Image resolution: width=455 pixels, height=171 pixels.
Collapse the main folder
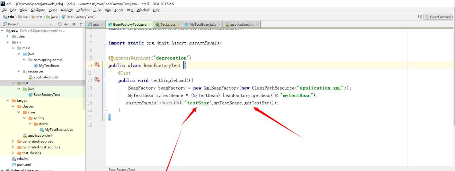click(x=13, y=48)
